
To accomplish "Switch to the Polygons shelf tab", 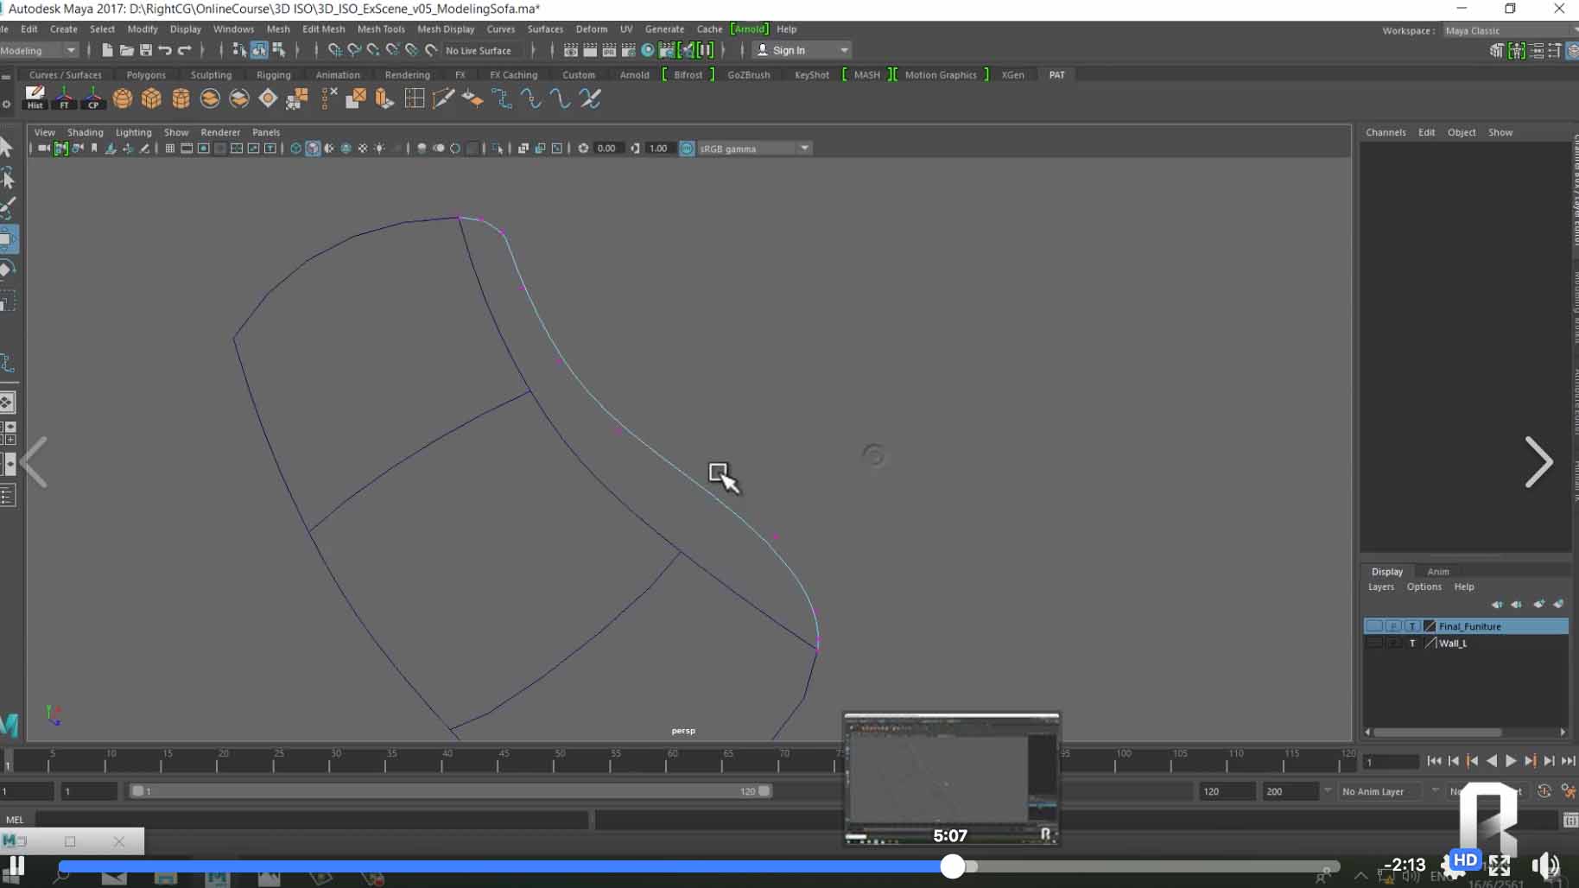I will 145,75.
